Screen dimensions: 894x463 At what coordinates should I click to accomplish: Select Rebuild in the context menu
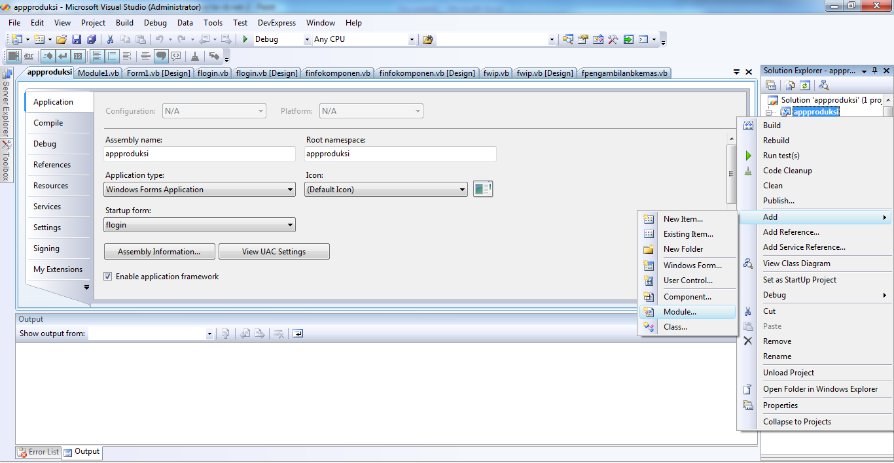815,141
